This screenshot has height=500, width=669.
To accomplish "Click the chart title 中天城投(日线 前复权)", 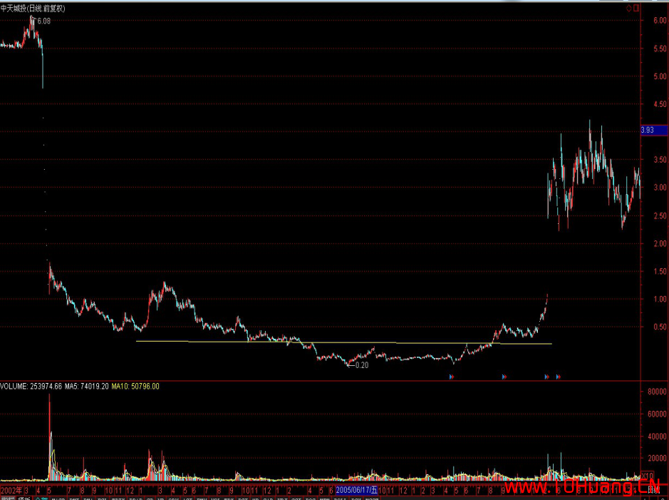I will [x=33, y=9].
